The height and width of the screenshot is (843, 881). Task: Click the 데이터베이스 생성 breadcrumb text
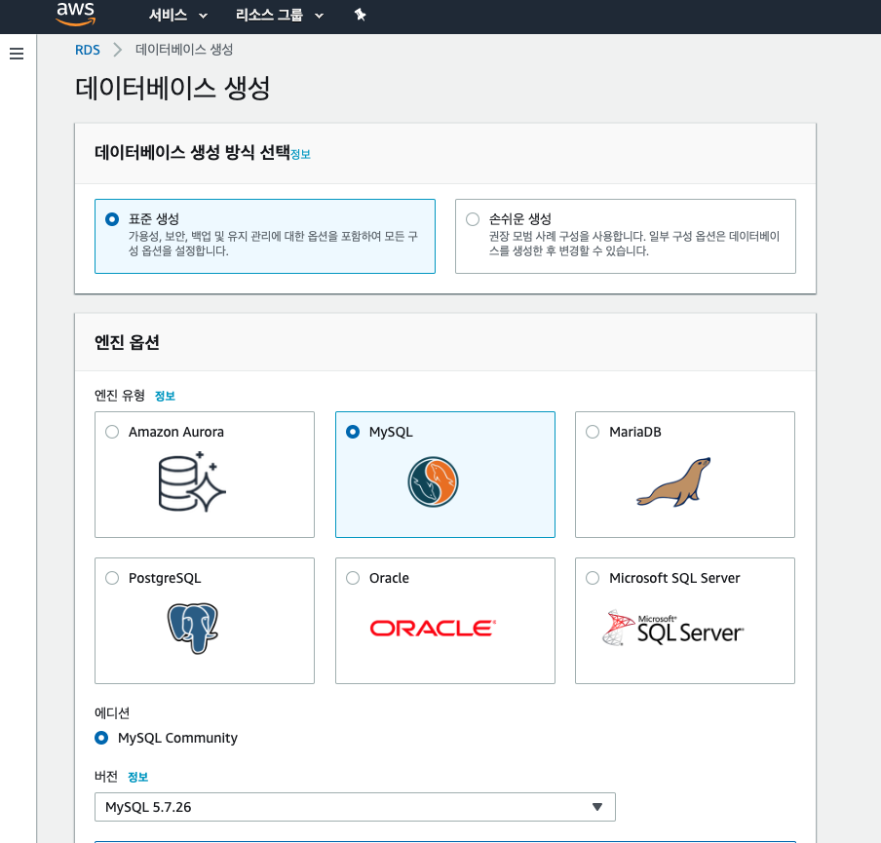point(184,50)
